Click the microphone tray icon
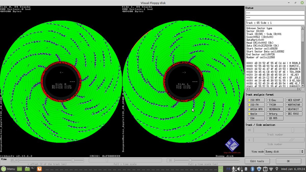The width and height of the screenshot is (306, 172). [x=234, y=169]
